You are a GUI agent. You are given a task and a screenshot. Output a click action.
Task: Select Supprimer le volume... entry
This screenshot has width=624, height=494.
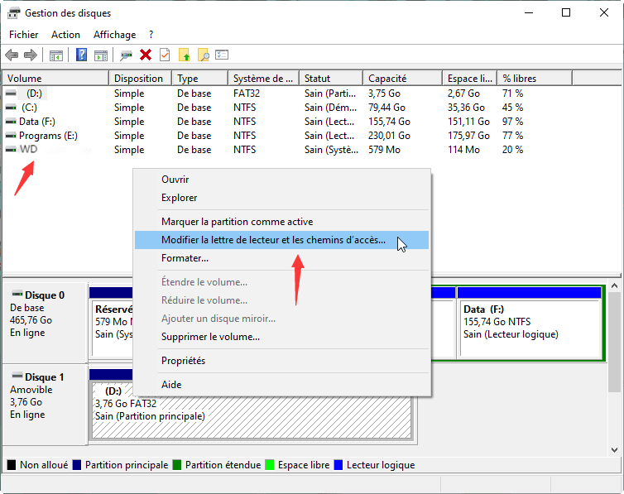click(x=210, y=337)
